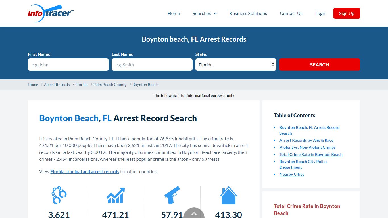Click the red SEARCH button
The width and height of the screenshot is (388, 218).
point(320,64)
